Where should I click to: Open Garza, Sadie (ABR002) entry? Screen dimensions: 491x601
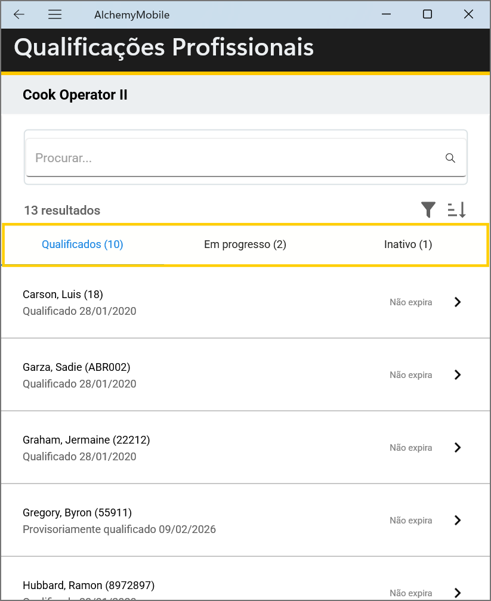coord(76,367)
